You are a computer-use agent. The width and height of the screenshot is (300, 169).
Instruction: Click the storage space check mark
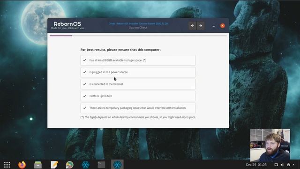84,60
